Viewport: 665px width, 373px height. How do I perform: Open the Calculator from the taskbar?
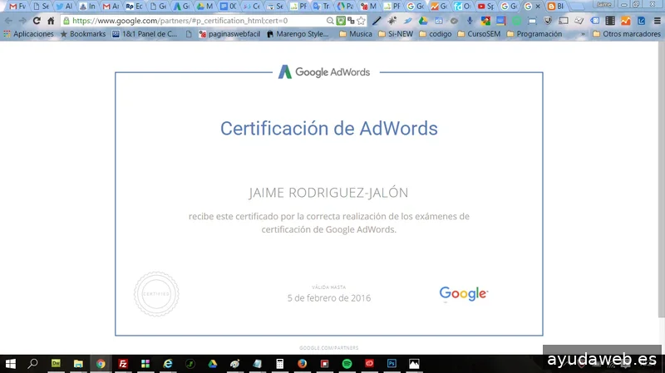click(x=280, y=364)
